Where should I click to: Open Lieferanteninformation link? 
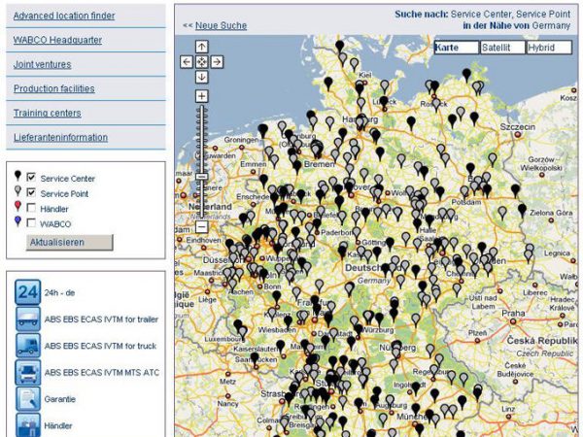point(60,137)
